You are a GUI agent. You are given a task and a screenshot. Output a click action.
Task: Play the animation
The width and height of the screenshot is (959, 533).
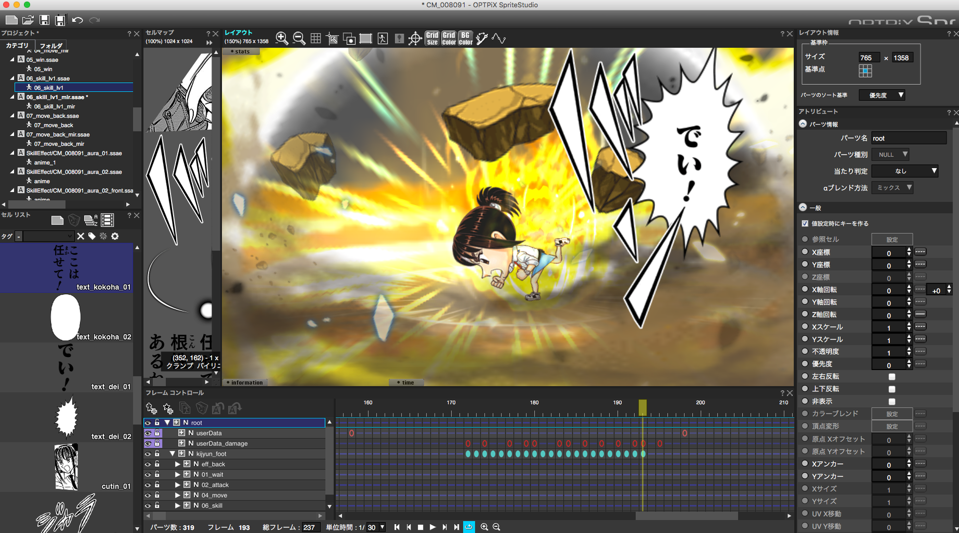click(x=433, y=527)
